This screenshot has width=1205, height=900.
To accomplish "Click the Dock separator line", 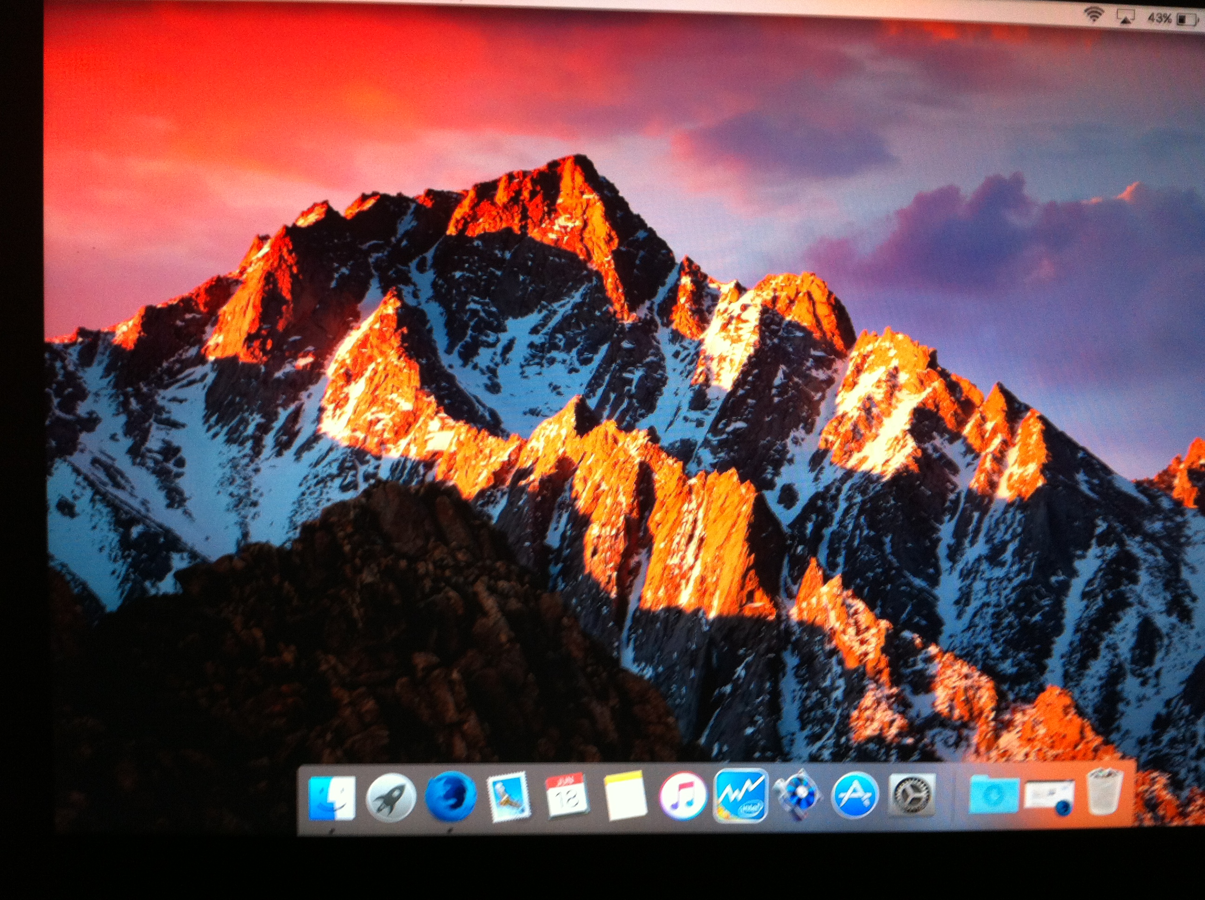I will (954, 796).
